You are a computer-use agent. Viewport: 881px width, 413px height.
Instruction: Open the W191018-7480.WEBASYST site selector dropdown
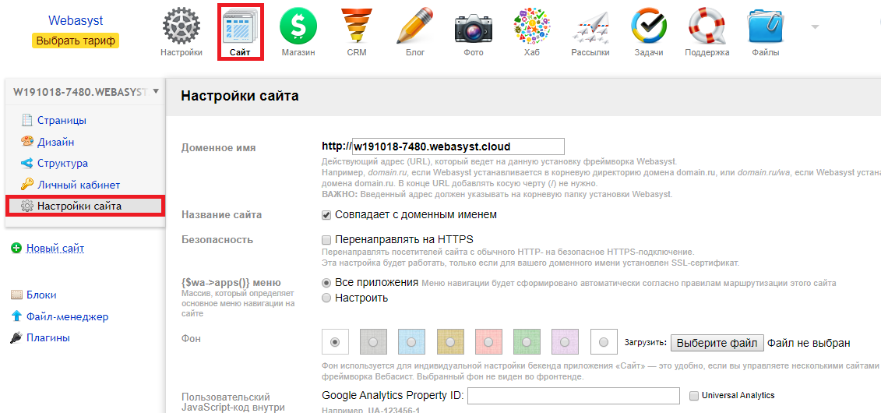point(86,91)
